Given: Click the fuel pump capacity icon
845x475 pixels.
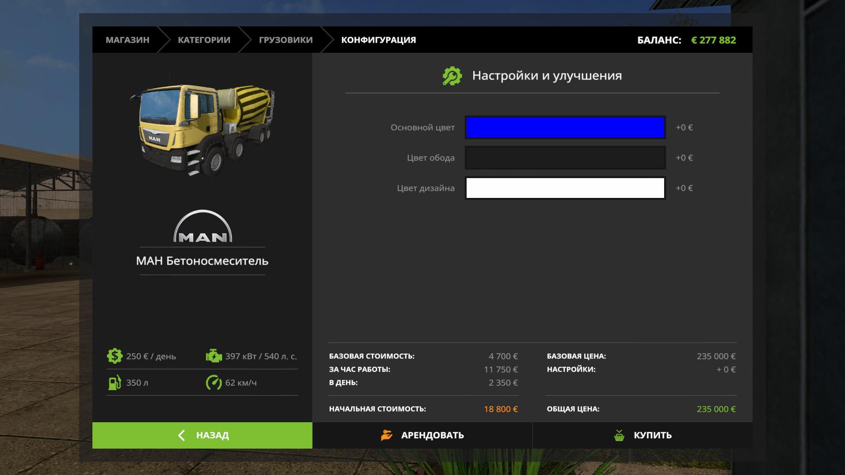Looking at the screenshot, I should pos(114,383).
